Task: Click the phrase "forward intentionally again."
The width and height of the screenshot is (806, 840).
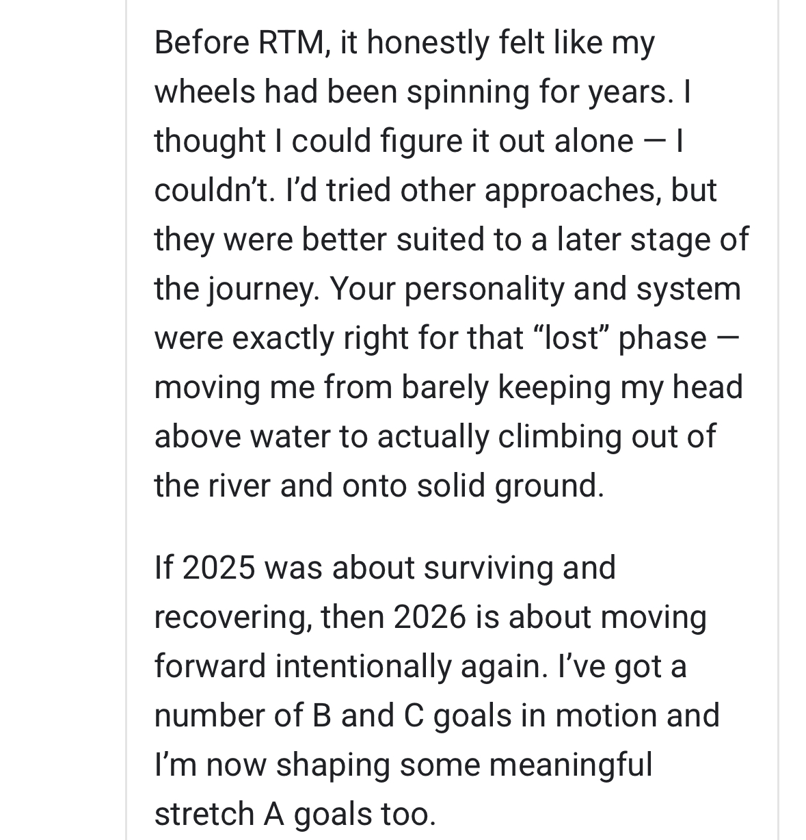Action: point(351,666)
